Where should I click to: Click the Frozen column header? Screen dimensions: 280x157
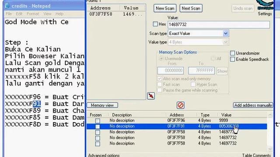[x=96, y=115]
